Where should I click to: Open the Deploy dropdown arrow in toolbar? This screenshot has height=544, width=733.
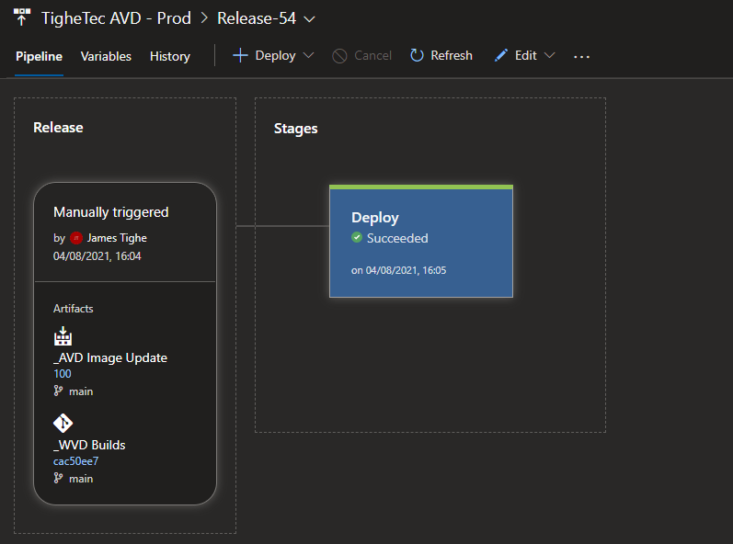(308, 56)
